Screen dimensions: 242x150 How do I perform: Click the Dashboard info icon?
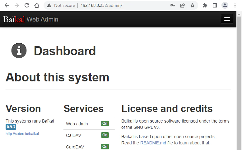[19, 51]
